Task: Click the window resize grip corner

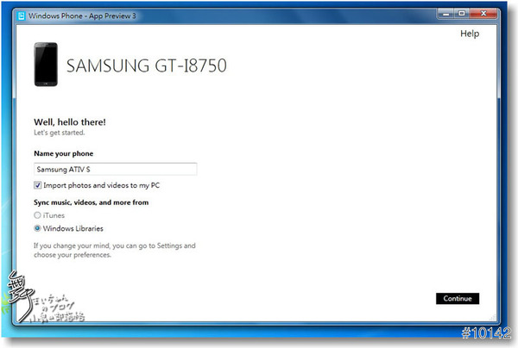Action: tap(493, 317)
